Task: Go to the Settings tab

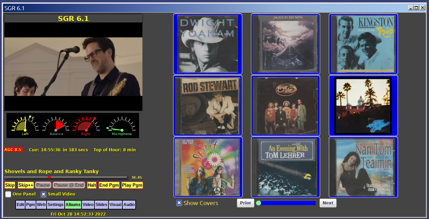Action: [55, 205]
